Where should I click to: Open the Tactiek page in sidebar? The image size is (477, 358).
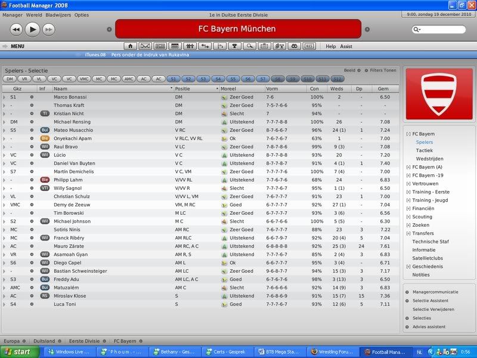coord(425,150)
